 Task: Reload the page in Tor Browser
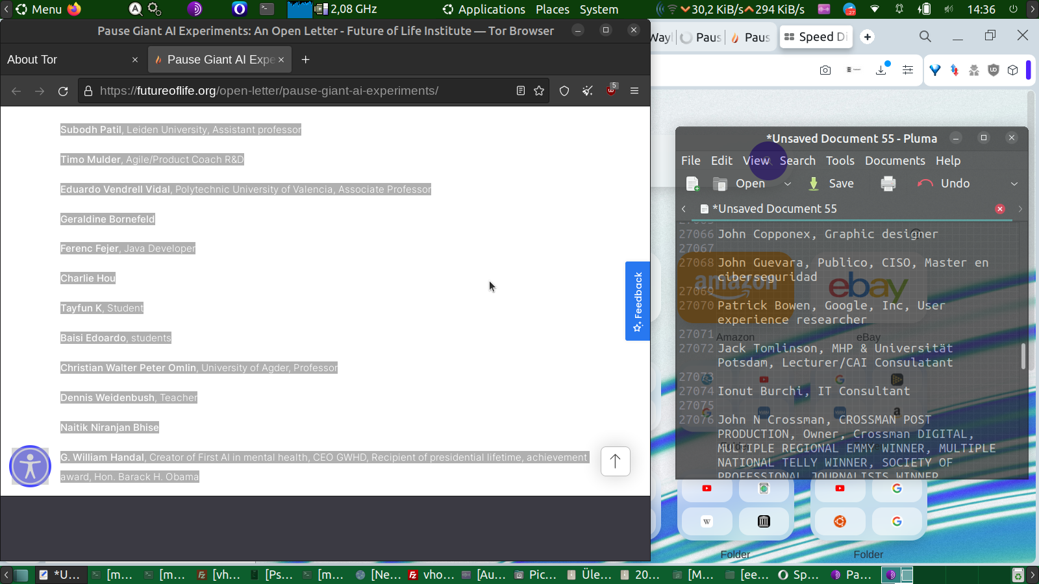(63, 91)
